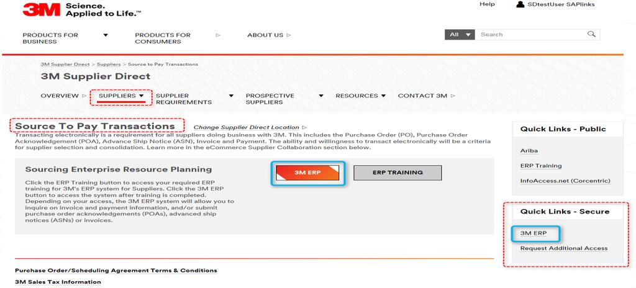Expand Products for Consumers arrow
Image resolution: width=636 pixels, height=288 pixels.
(218, 35)
